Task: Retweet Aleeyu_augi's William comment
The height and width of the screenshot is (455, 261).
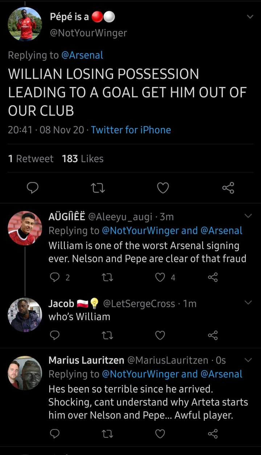Action: click(108, 278)
